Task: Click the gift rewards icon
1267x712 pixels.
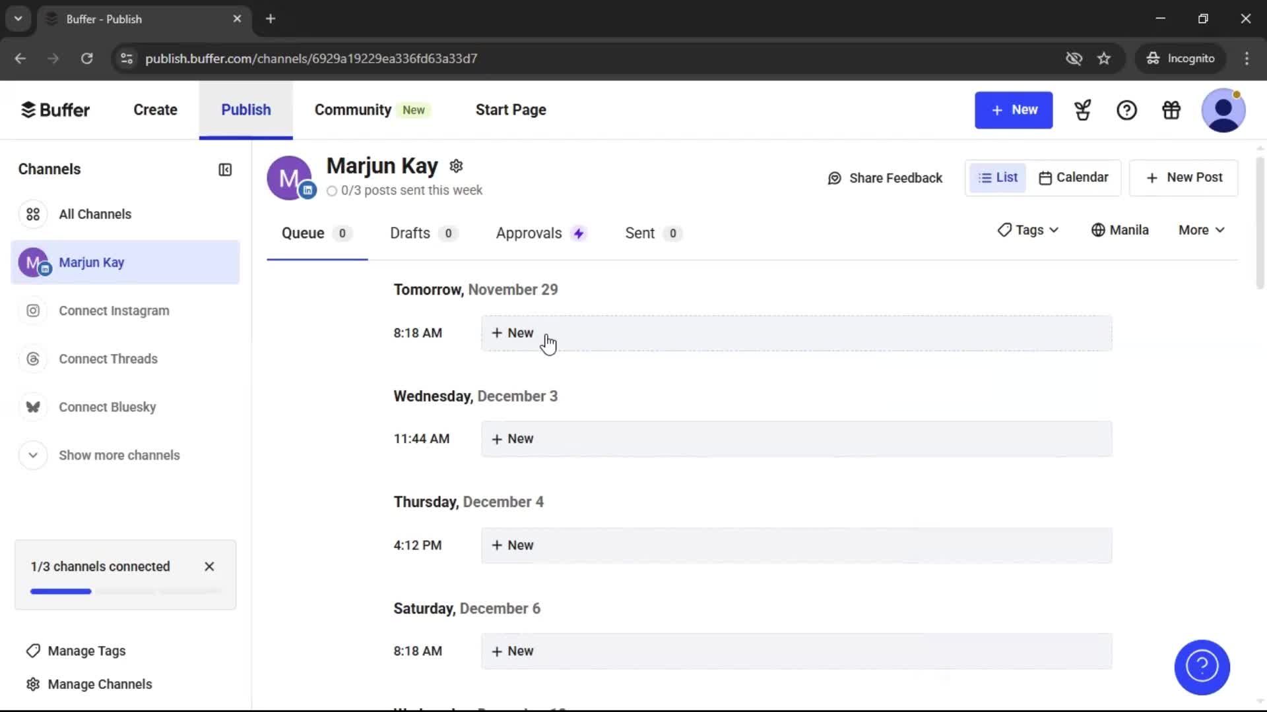Action: point(1171,110)
